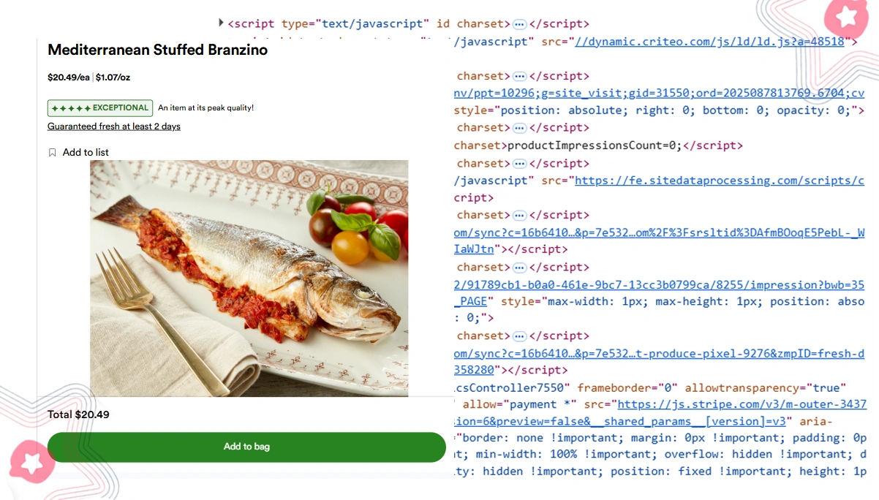Click the green Add to bag button
The height and width of the screenshot is (500, 879).
[246, 447]
